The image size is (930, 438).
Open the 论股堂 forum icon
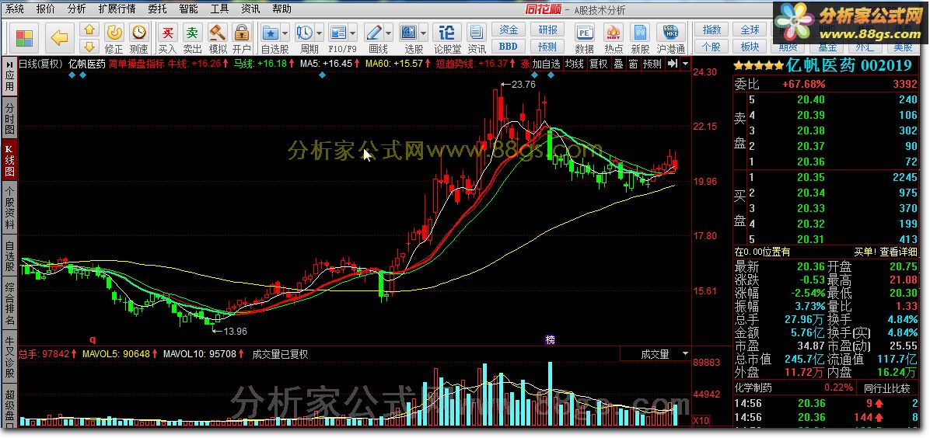click(x=447, y=33)
